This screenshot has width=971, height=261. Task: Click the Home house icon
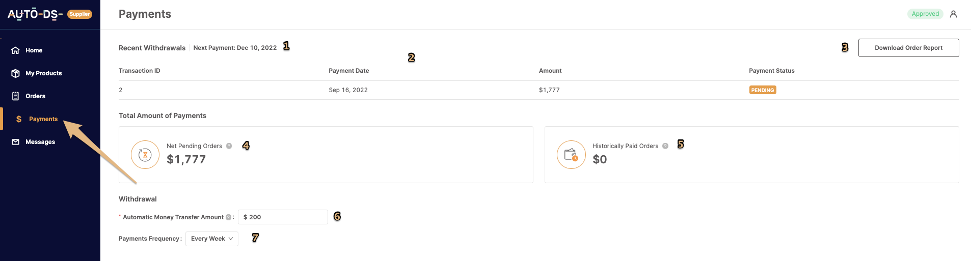tap(15, 50)
